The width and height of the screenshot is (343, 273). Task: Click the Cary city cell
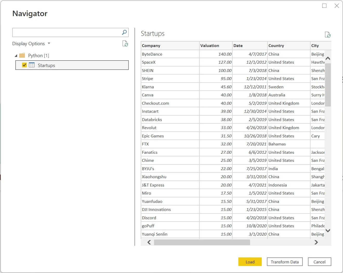[x=318, y=136]
